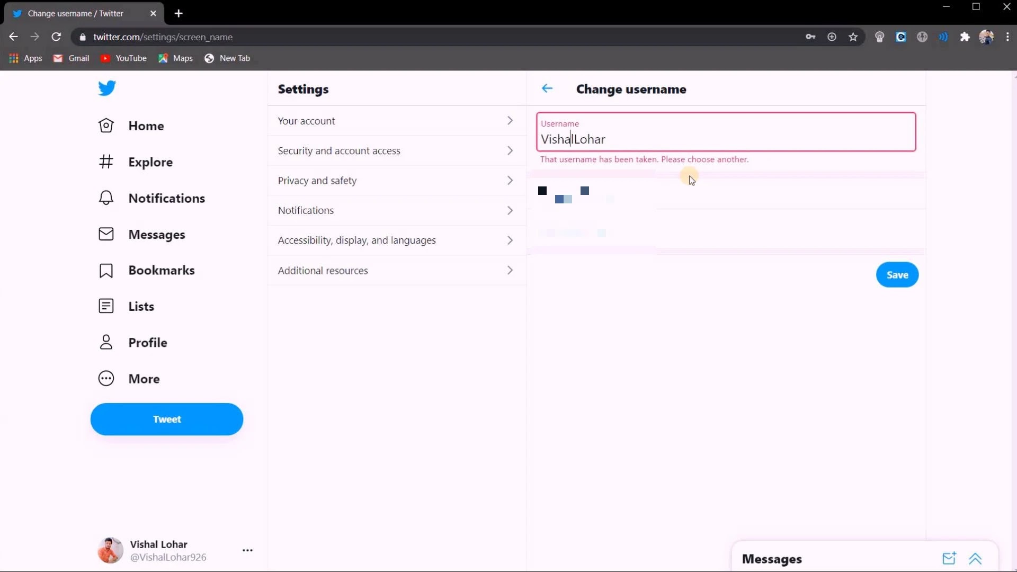Expand Your account settings section
Screen dimensions: 1017x572
[x=396, y=121]
